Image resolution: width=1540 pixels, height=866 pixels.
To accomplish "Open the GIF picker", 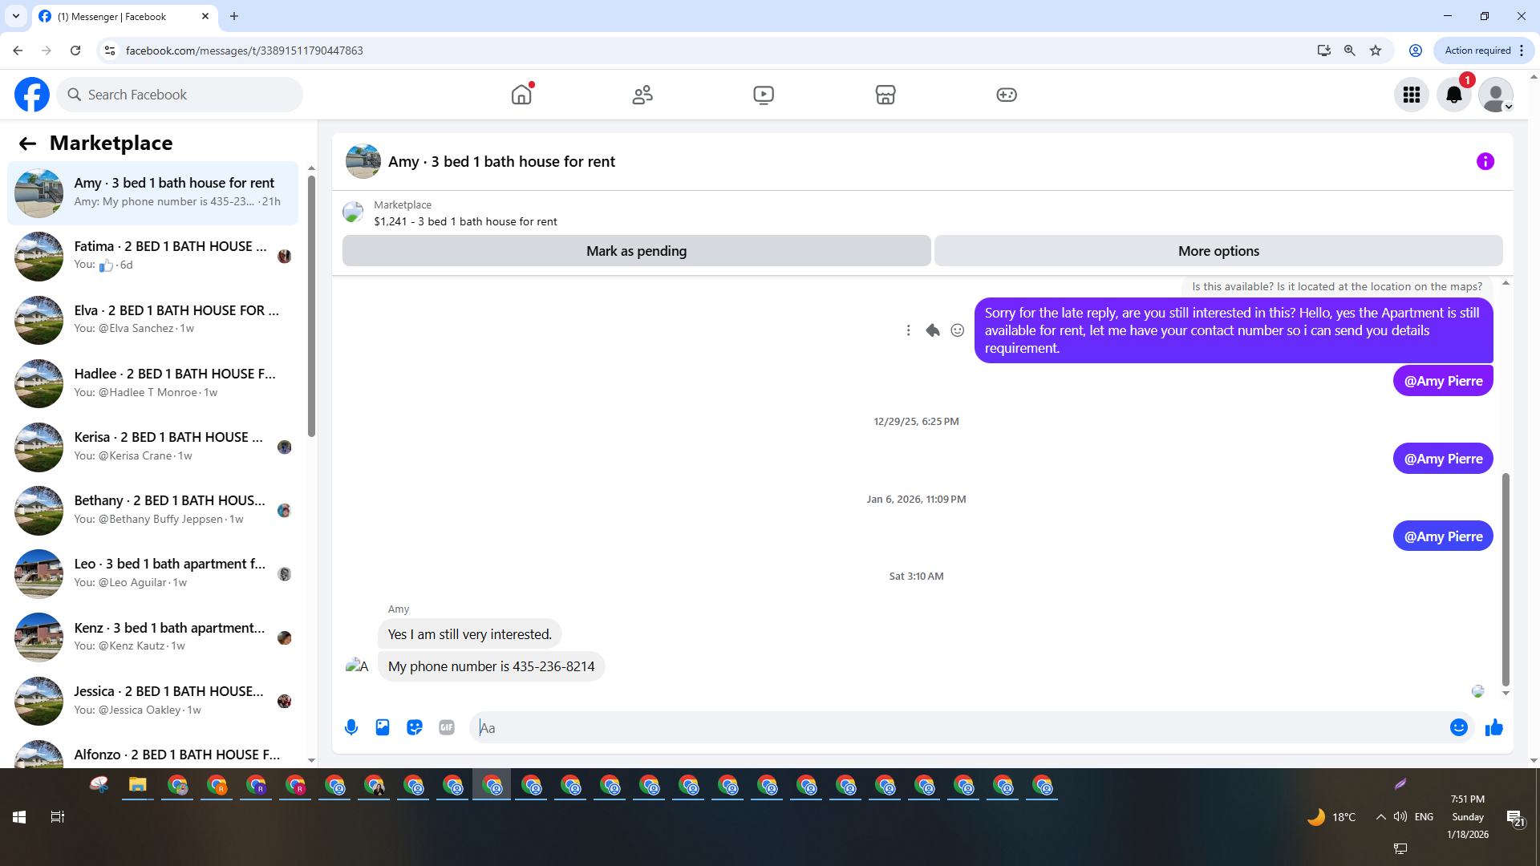I will coord(447,727).
